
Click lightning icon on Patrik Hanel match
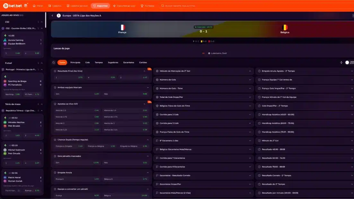(5, 173)
